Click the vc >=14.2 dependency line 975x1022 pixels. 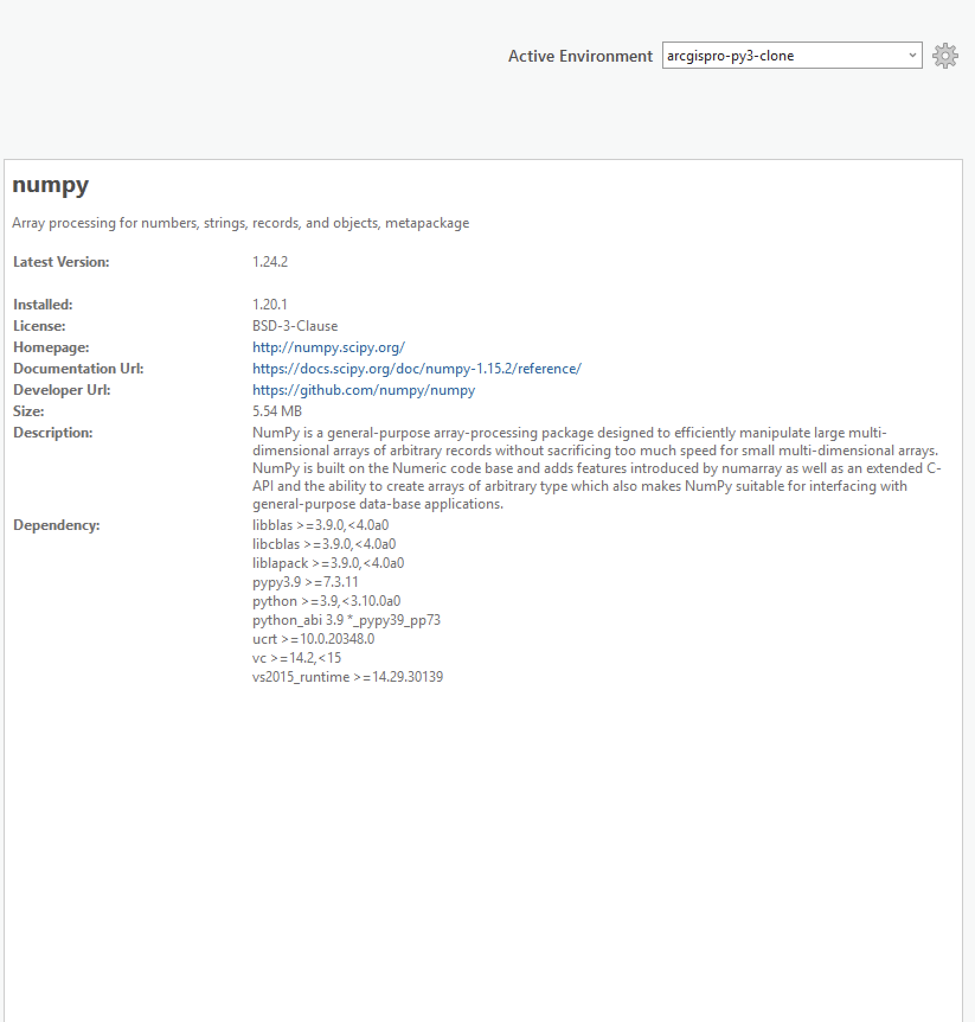[296, 658]
